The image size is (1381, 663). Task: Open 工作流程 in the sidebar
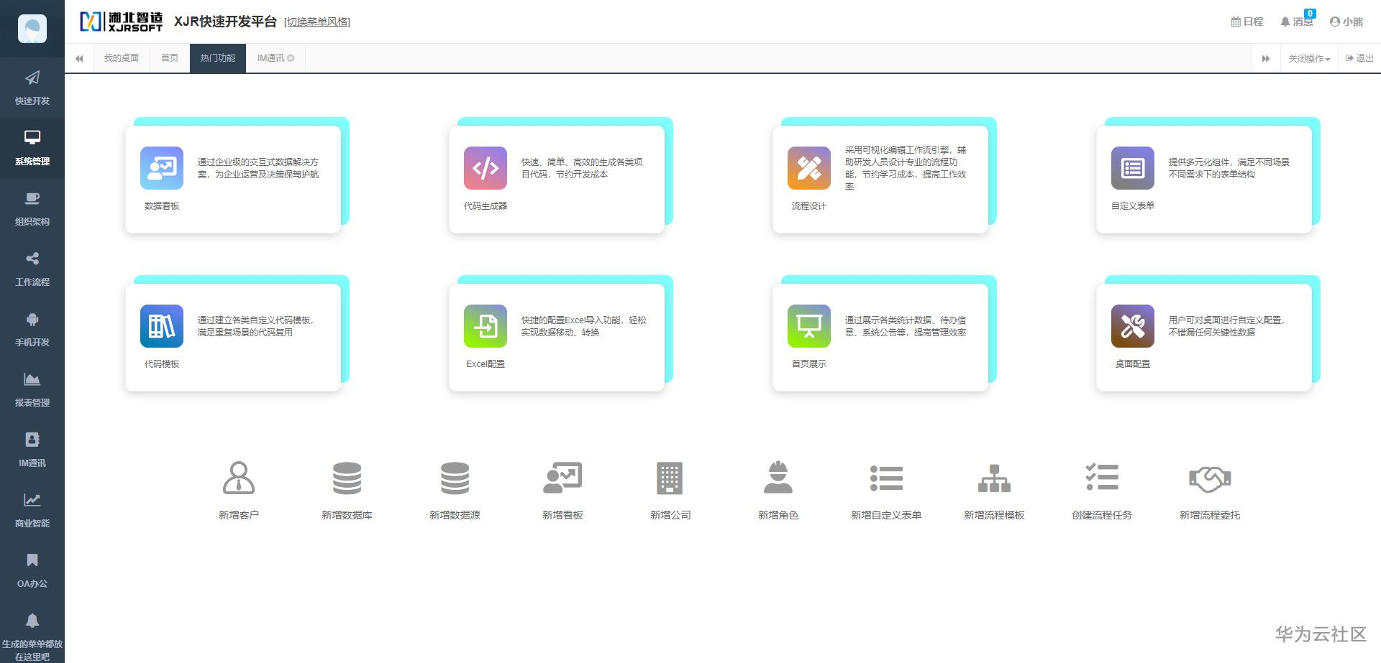(32, 269)
